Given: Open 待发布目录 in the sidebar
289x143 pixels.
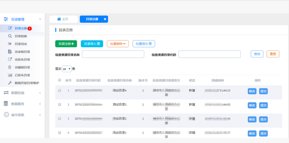Looking at the screenshot, I should (x=22, y=59).
